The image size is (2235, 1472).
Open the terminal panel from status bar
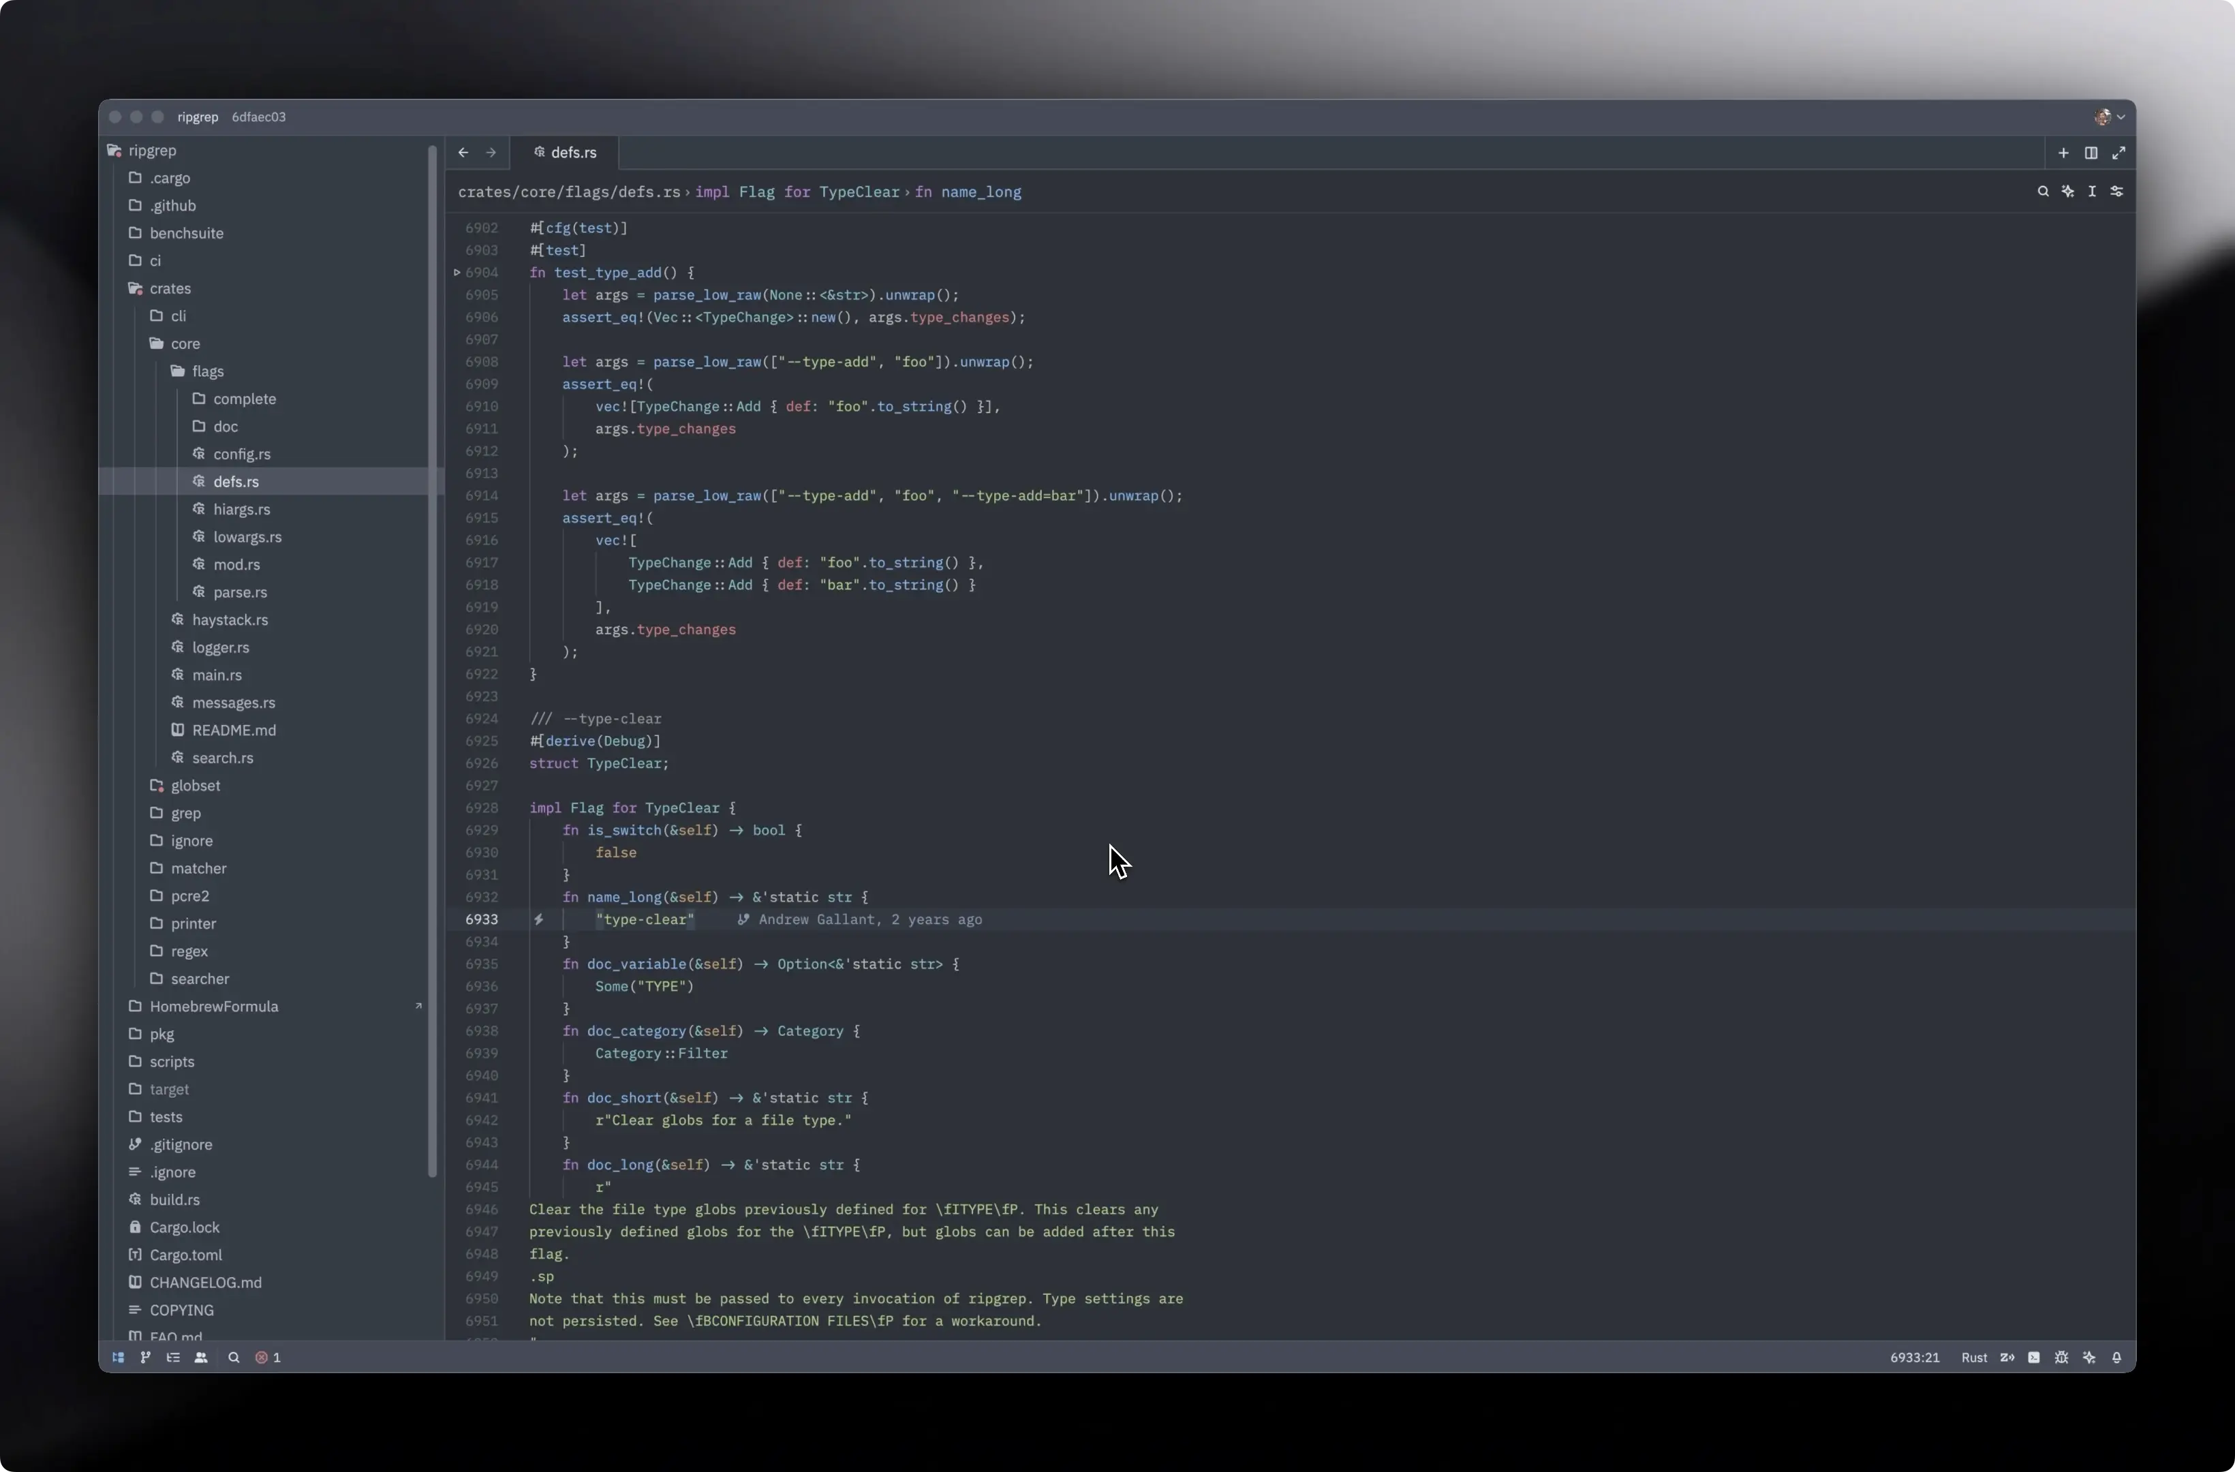[2034, 1358]
